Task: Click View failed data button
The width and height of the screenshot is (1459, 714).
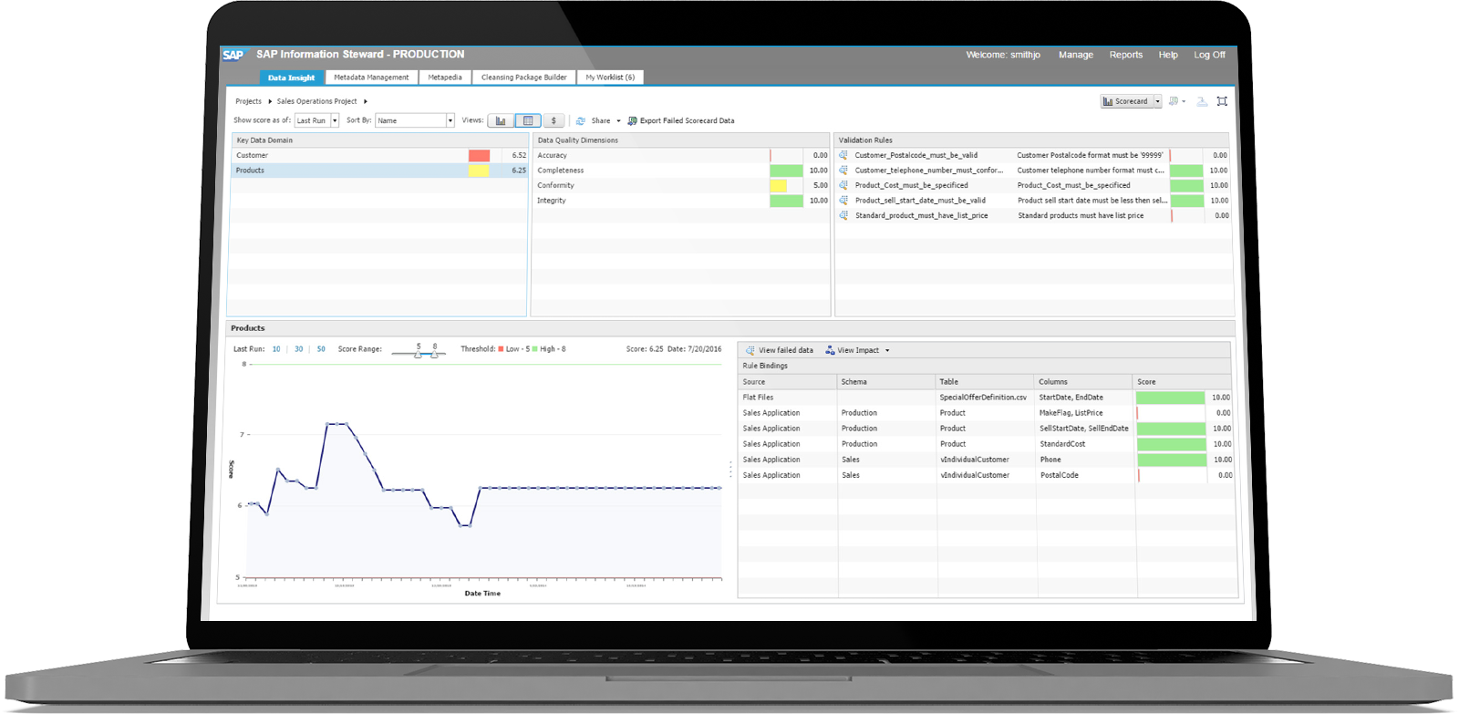Action: click(x=780, y=350)
